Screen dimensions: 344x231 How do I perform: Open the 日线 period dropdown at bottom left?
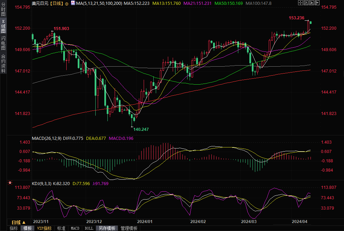click(x=19, y=222)
